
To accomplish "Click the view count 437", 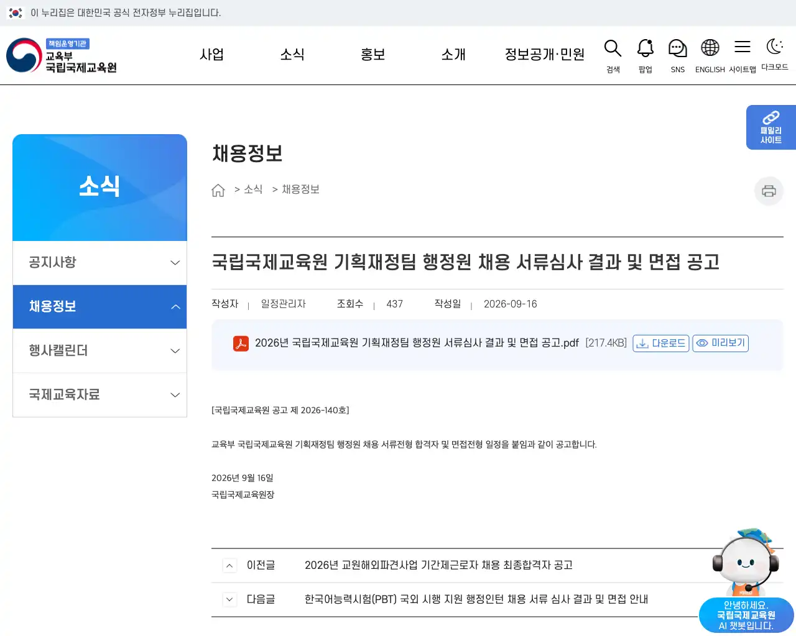I will [395, 304].
